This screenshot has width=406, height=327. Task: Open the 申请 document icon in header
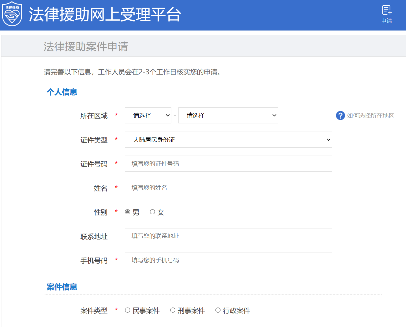[x=387, y=10]
